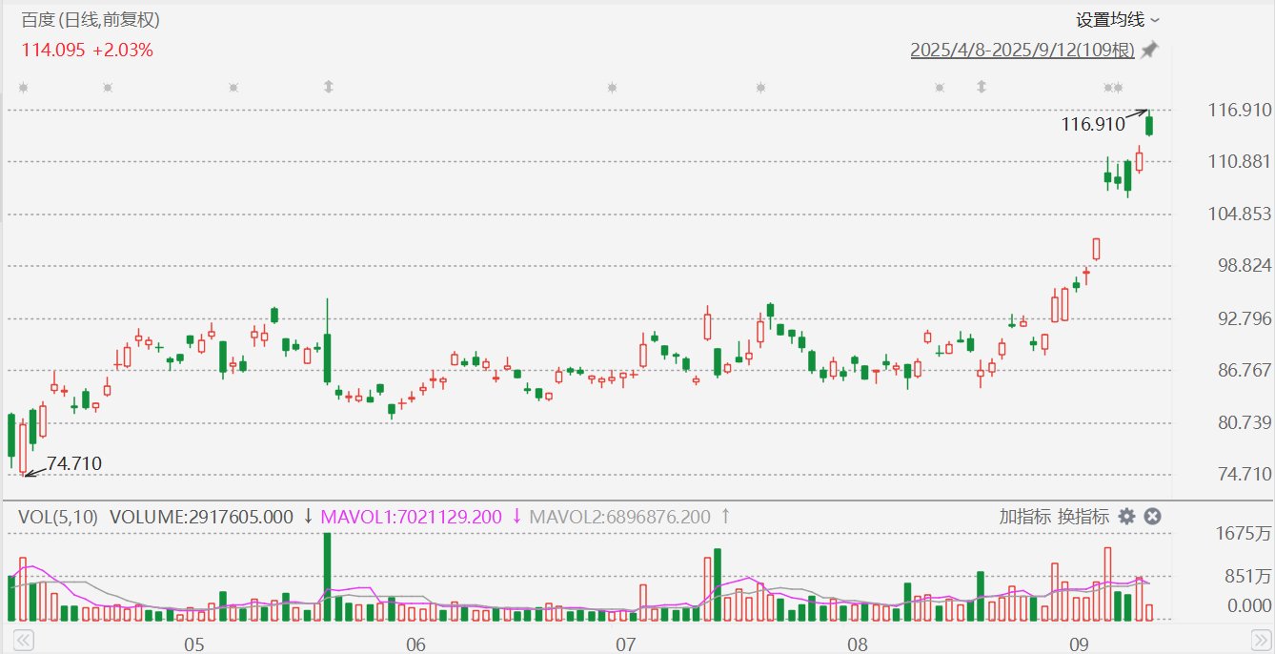Viewport: 1275px width, 654px height.
Task: Click the 116.910 label on the price axis
Action: [x=1240, y=111]
